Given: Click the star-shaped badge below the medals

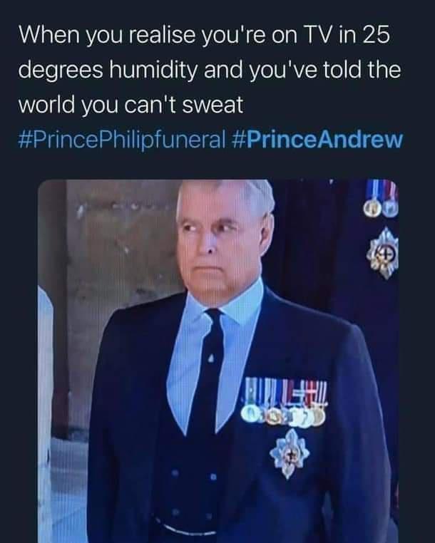Looking at the screenshot, I should [x=289, y=453].
